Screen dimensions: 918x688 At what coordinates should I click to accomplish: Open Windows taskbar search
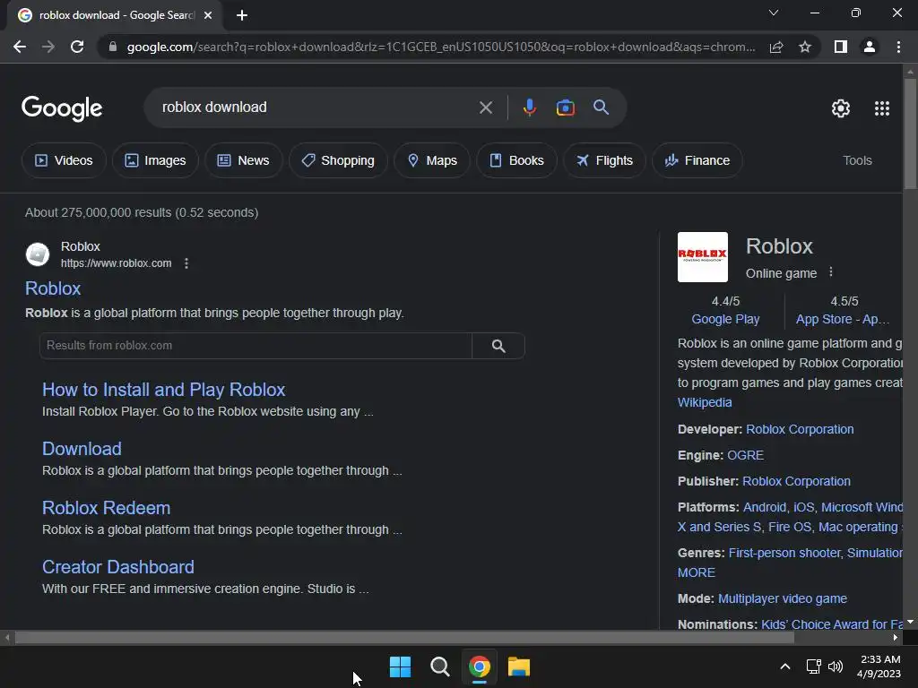[x=439, y=666]
